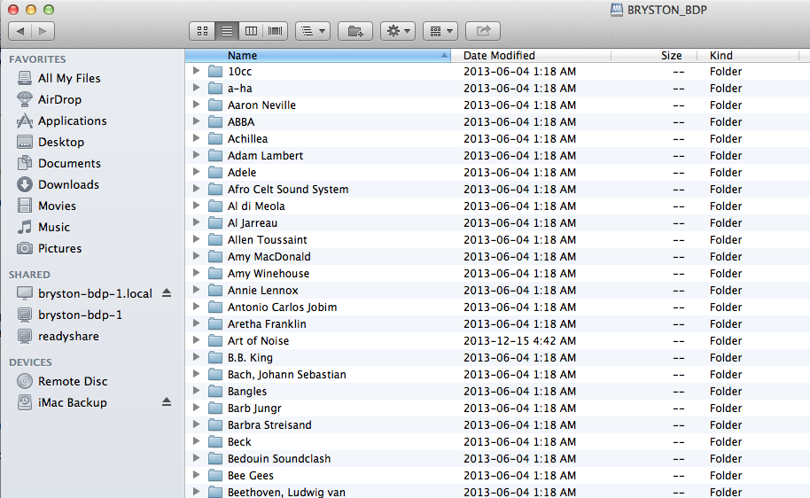Expand the Bangles folder
810x498 pixels.
point(197,391)
